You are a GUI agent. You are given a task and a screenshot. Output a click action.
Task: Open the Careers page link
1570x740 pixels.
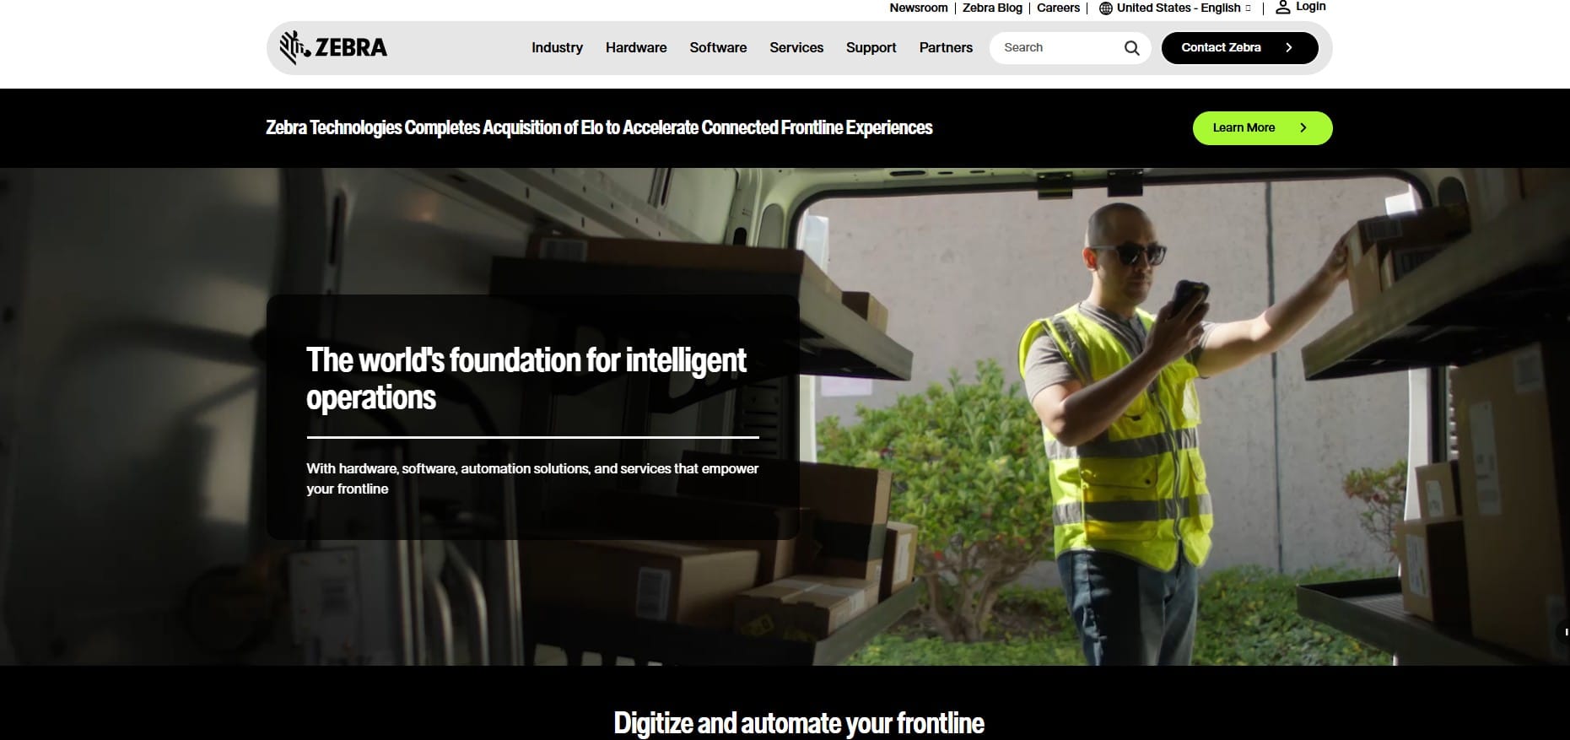pos(1058,8)
